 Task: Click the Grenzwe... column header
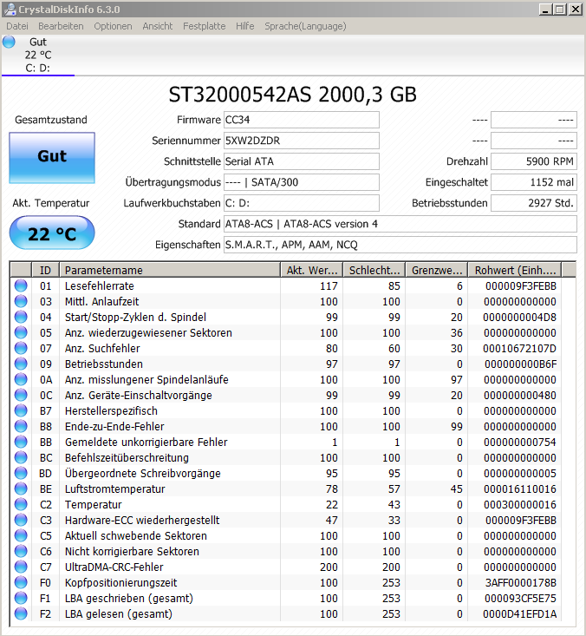436,270
